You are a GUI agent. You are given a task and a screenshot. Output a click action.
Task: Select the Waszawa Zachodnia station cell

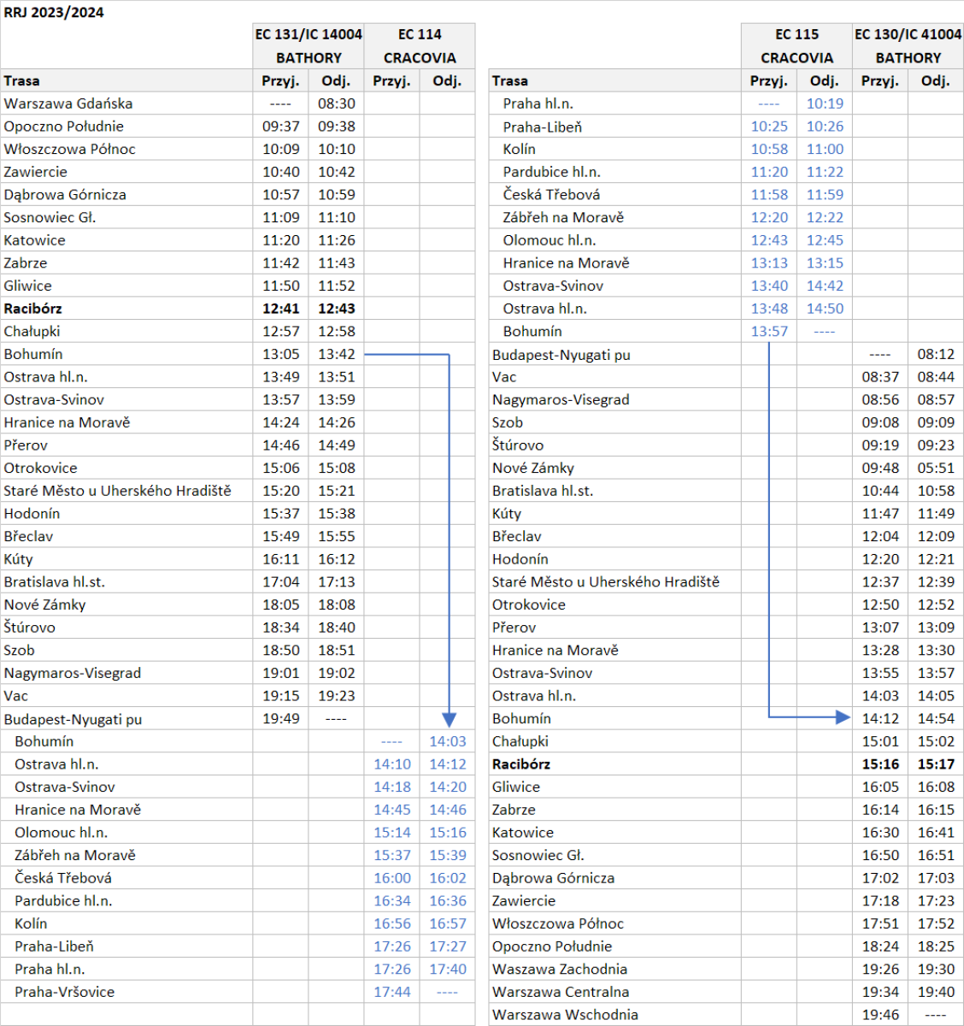[x=560, y=969]
